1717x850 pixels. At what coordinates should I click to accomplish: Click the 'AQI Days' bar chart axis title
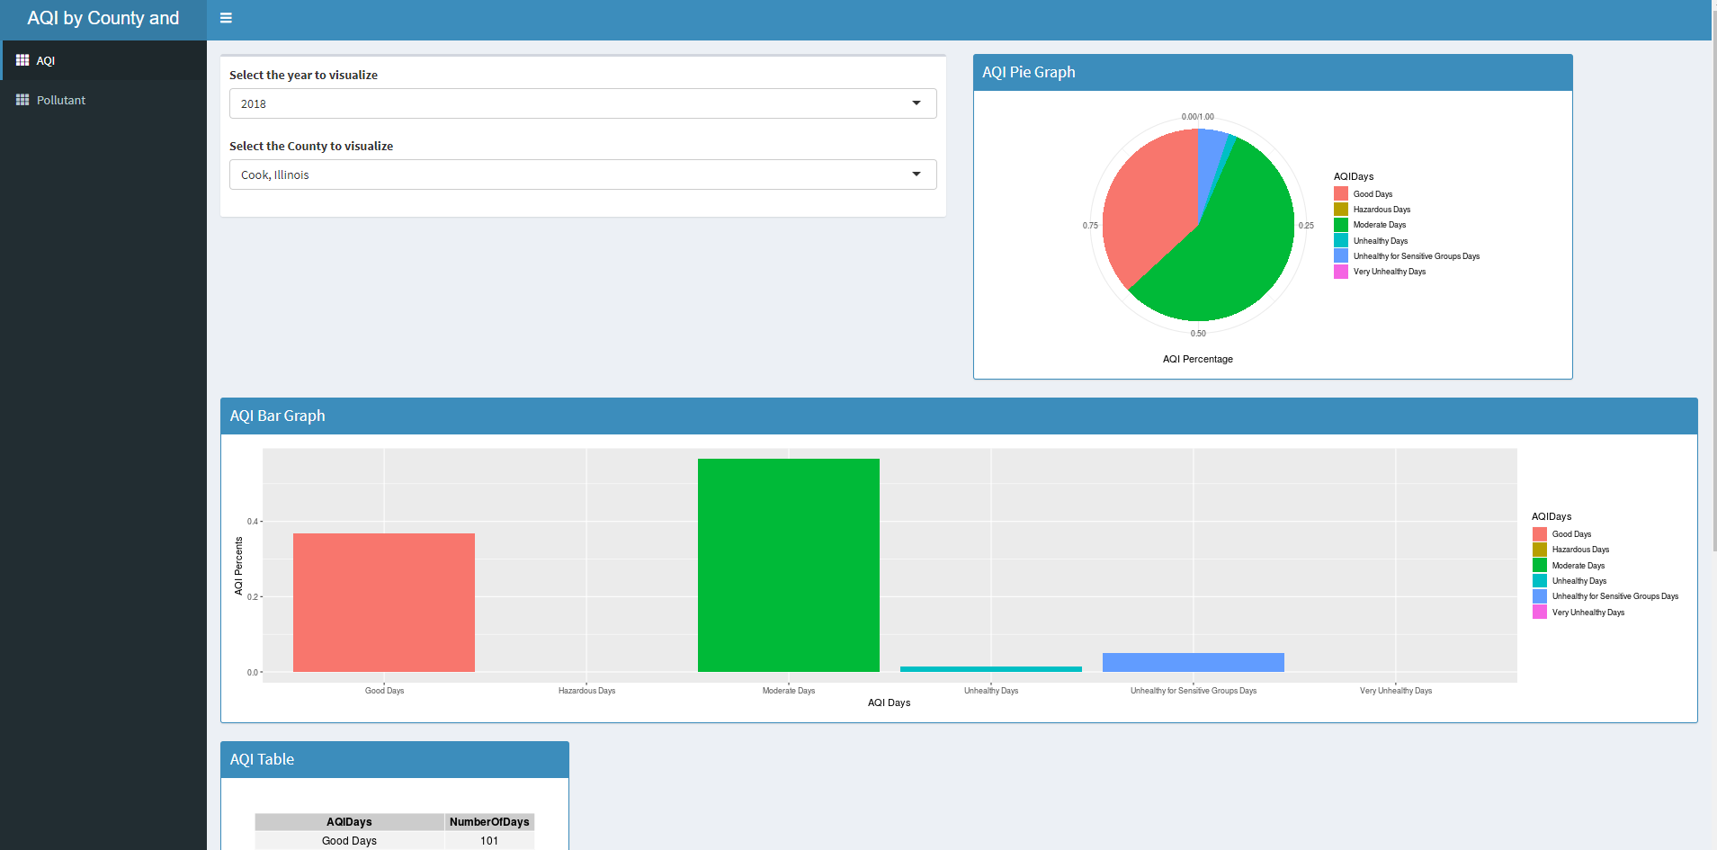pyautogui.click(x=889, y=702)
